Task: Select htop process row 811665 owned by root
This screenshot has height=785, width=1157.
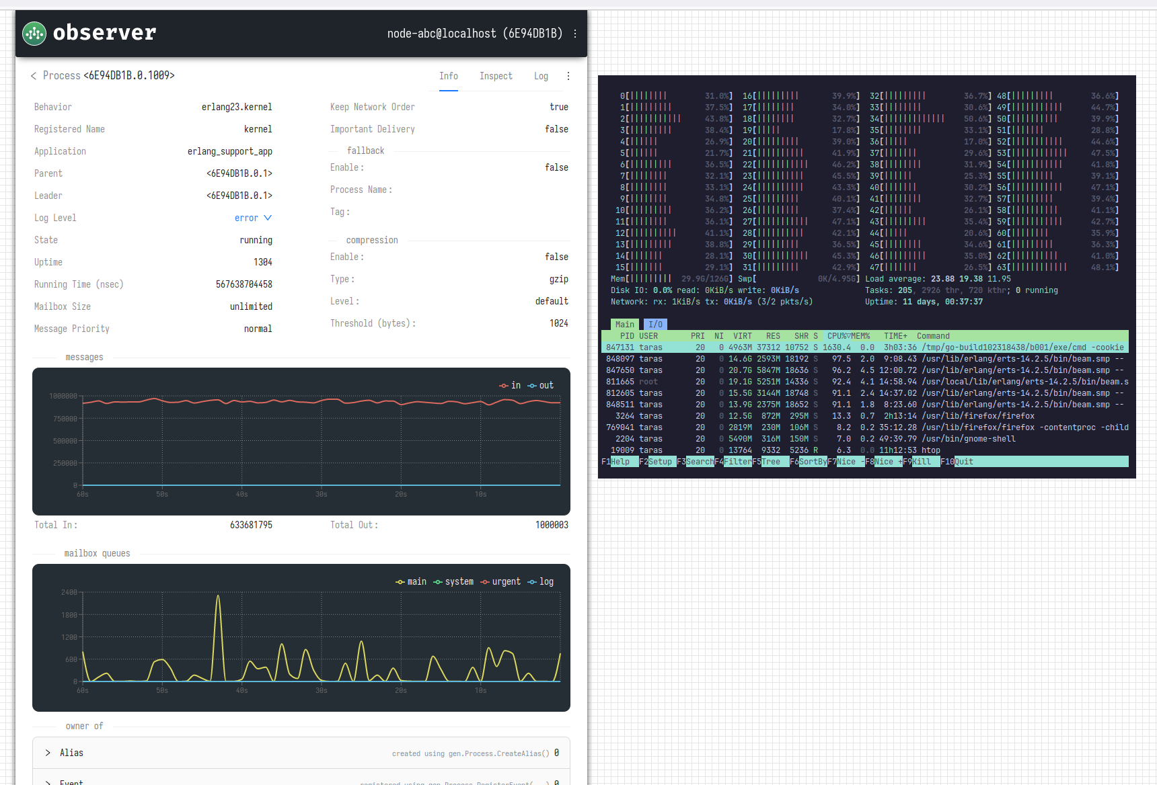Action: click(x=865, y=382)
